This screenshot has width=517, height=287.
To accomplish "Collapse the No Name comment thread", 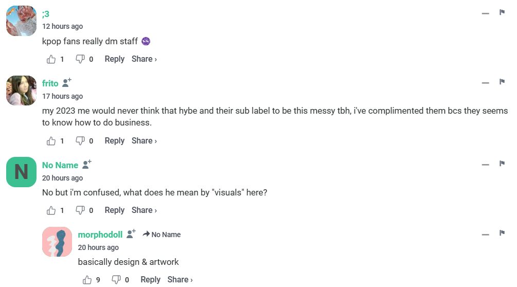I will tap(485, 165).
